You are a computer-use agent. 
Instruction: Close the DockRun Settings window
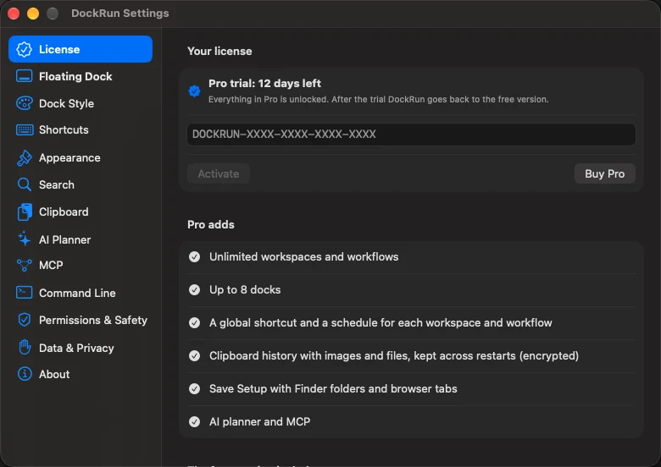coord(14,14)
